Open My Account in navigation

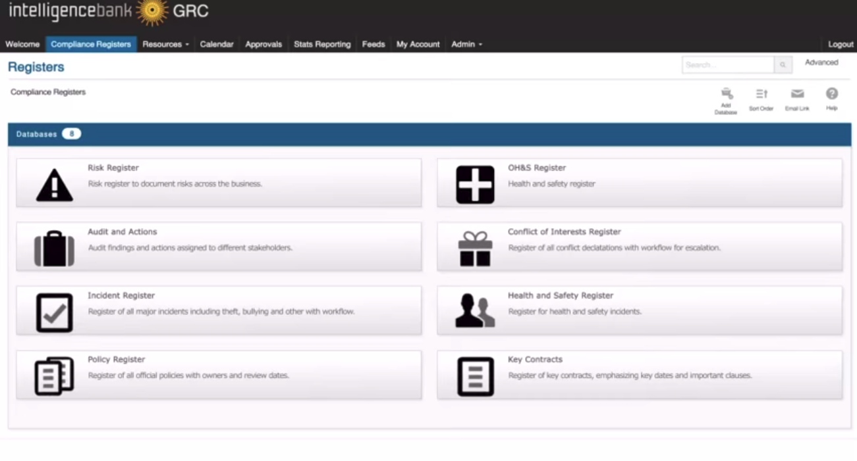418,44
